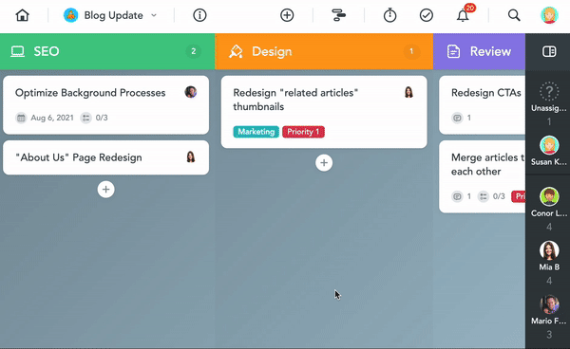Open "About Us" Page Redesign task
The image size is (570, 349).
coord(105,157)
